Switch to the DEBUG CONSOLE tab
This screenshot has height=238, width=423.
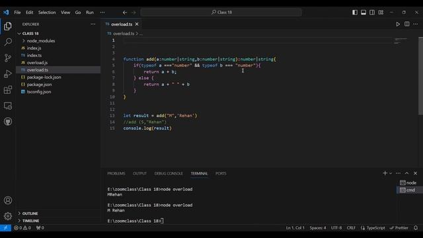[169, 173]
